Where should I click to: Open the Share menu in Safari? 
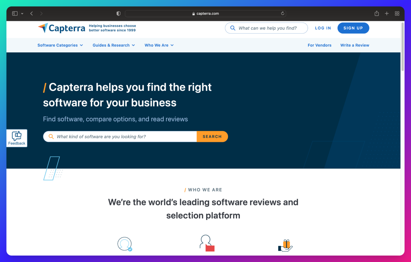pos(377,13)
